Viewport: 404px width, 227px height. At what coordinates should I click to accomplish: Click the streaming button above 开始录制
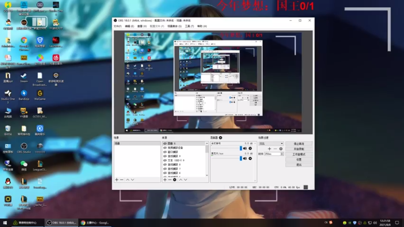[x=299, y=144]
